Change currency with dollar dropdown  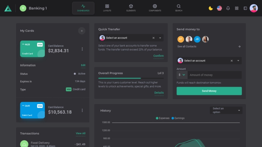(182, 75)
